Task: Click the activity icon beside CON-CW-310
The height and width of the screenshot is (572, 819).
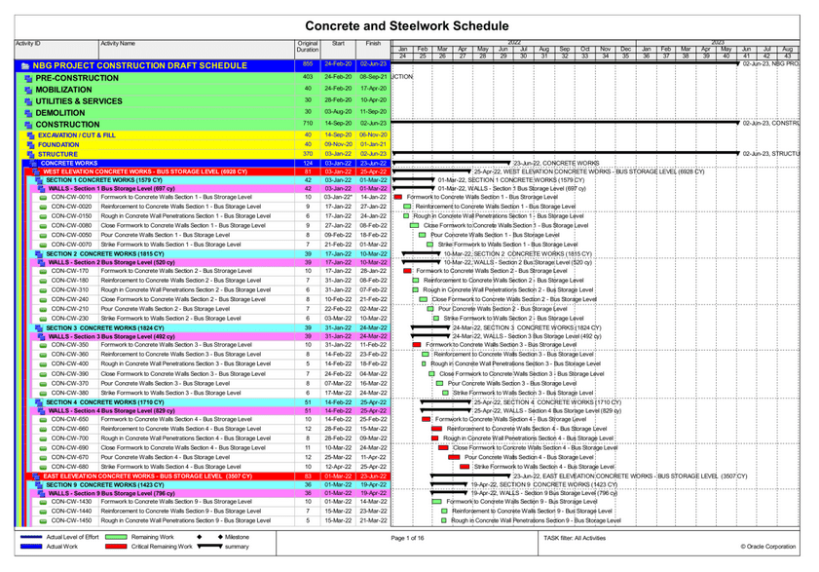Action: (44, 290)
